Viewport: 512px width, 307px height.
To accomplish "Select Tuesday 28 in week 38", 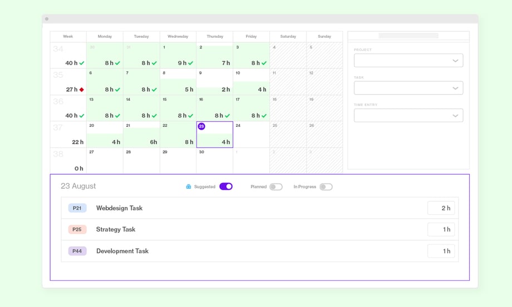I will pos(141,161).
